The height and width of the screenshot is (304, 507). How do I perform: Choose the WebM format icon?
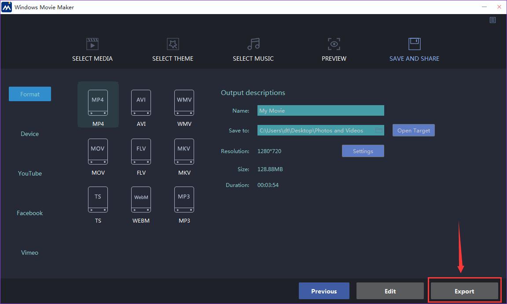pyautogui.click(x=141, y=200)
